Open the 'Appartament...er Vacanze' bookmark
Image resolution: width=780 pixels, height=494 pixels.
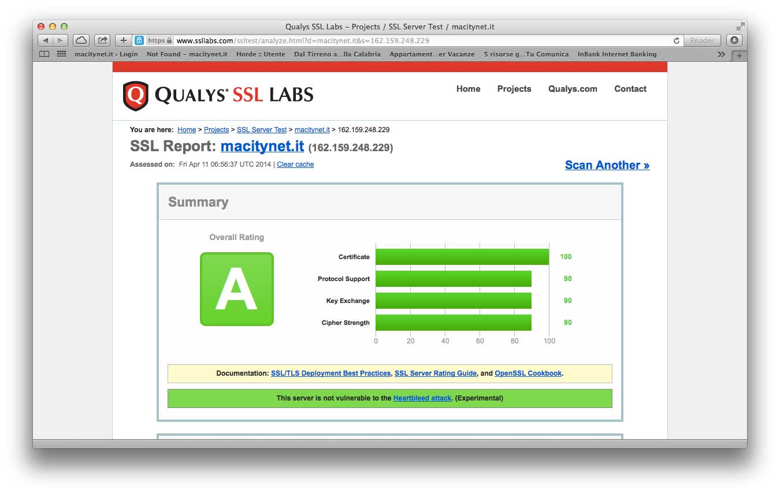(432, 54)
